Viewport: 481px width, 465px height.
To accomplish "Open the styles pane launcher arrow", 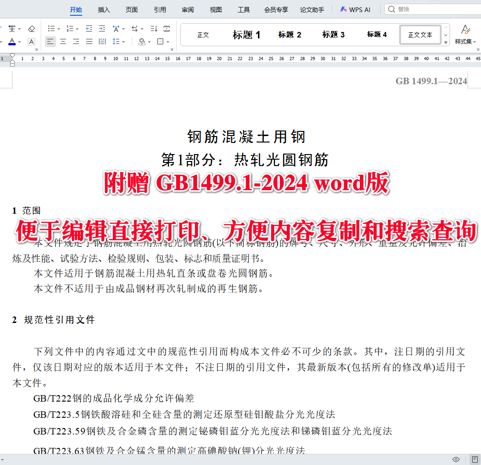I will (478, 49).
